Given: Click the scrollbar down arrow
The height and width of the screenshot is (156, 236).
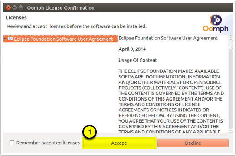Looking at the screenshot, I should pyautogui.click(x=231, y=130).
